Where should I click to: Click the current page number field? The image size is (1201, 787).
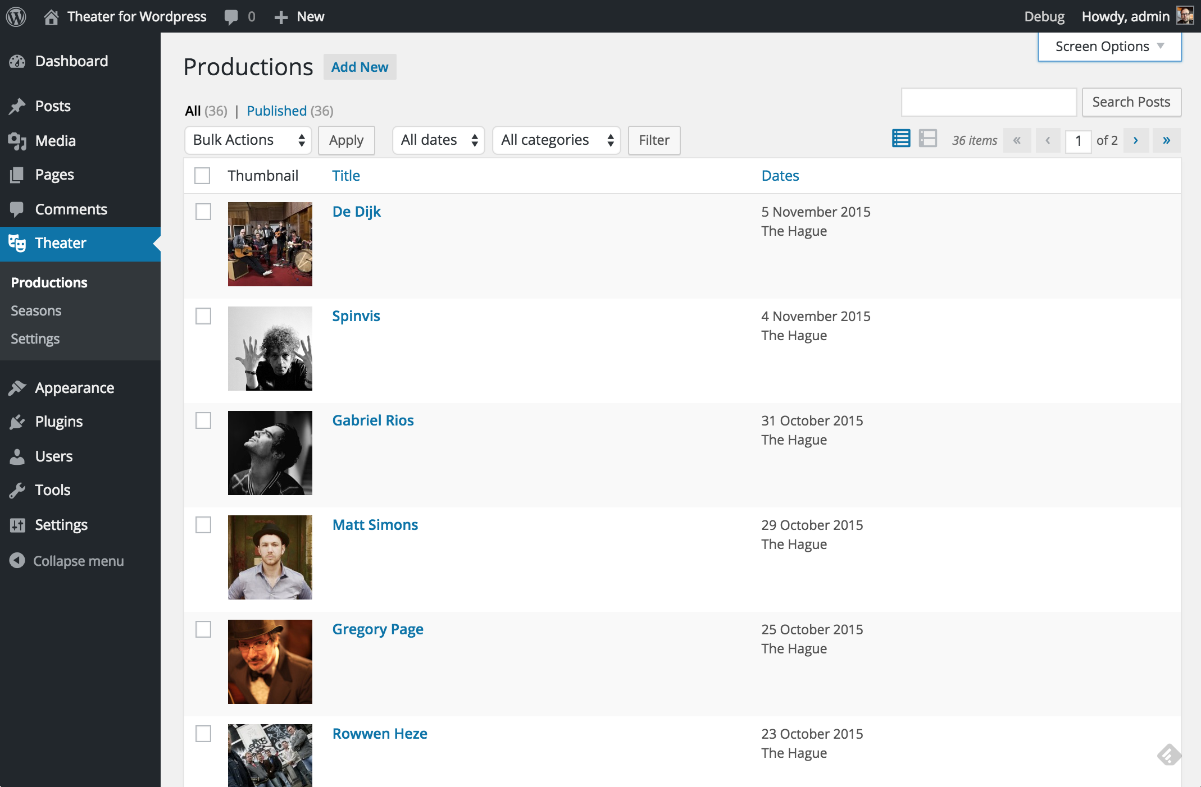(x=1078, y=140)
